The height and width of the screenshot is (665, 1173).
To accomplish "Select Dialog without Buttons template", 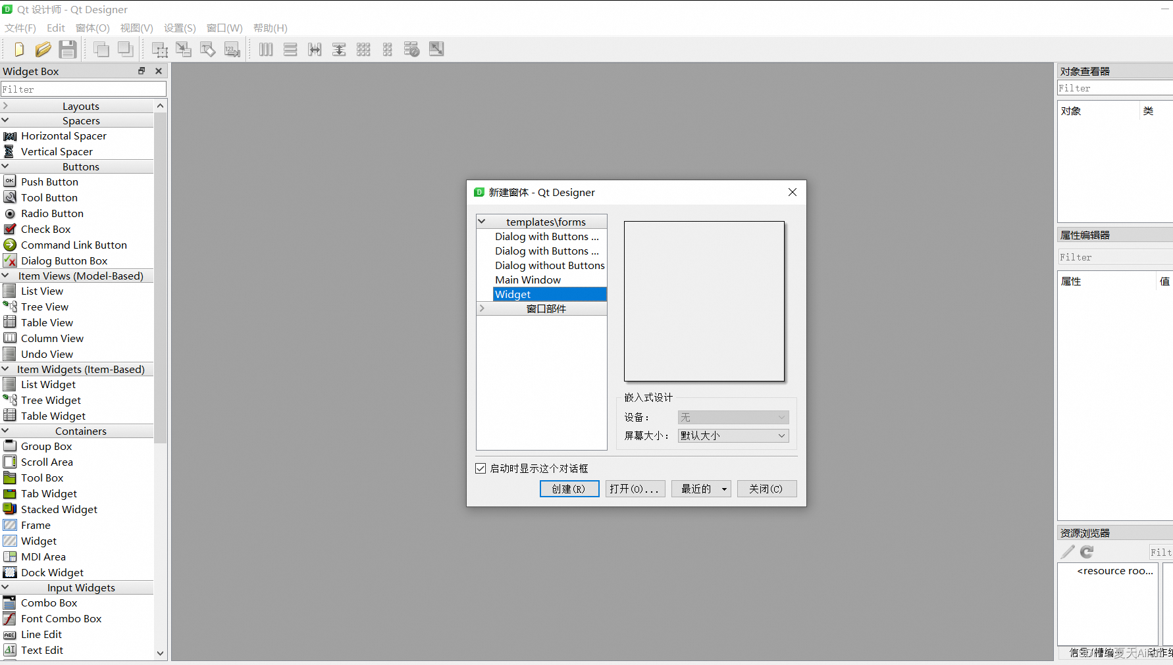I will pos(550,265).
